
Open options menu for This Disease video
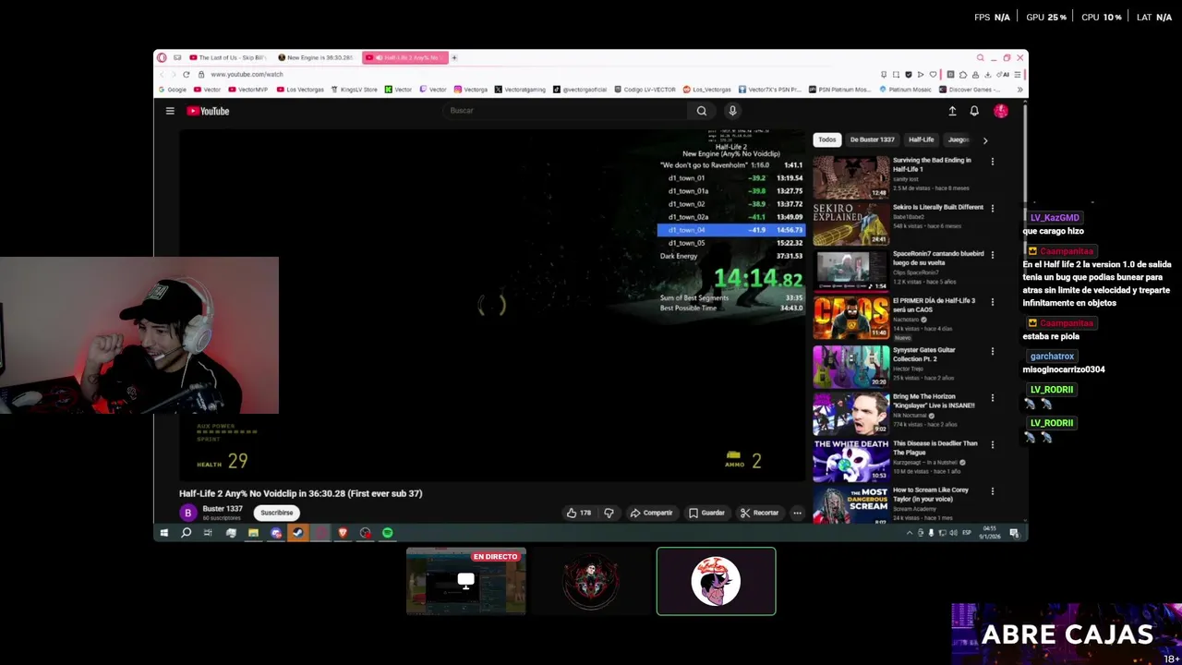[x=993, y=445]
